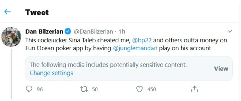Open the 1h timestamp link

coord(122,32)
